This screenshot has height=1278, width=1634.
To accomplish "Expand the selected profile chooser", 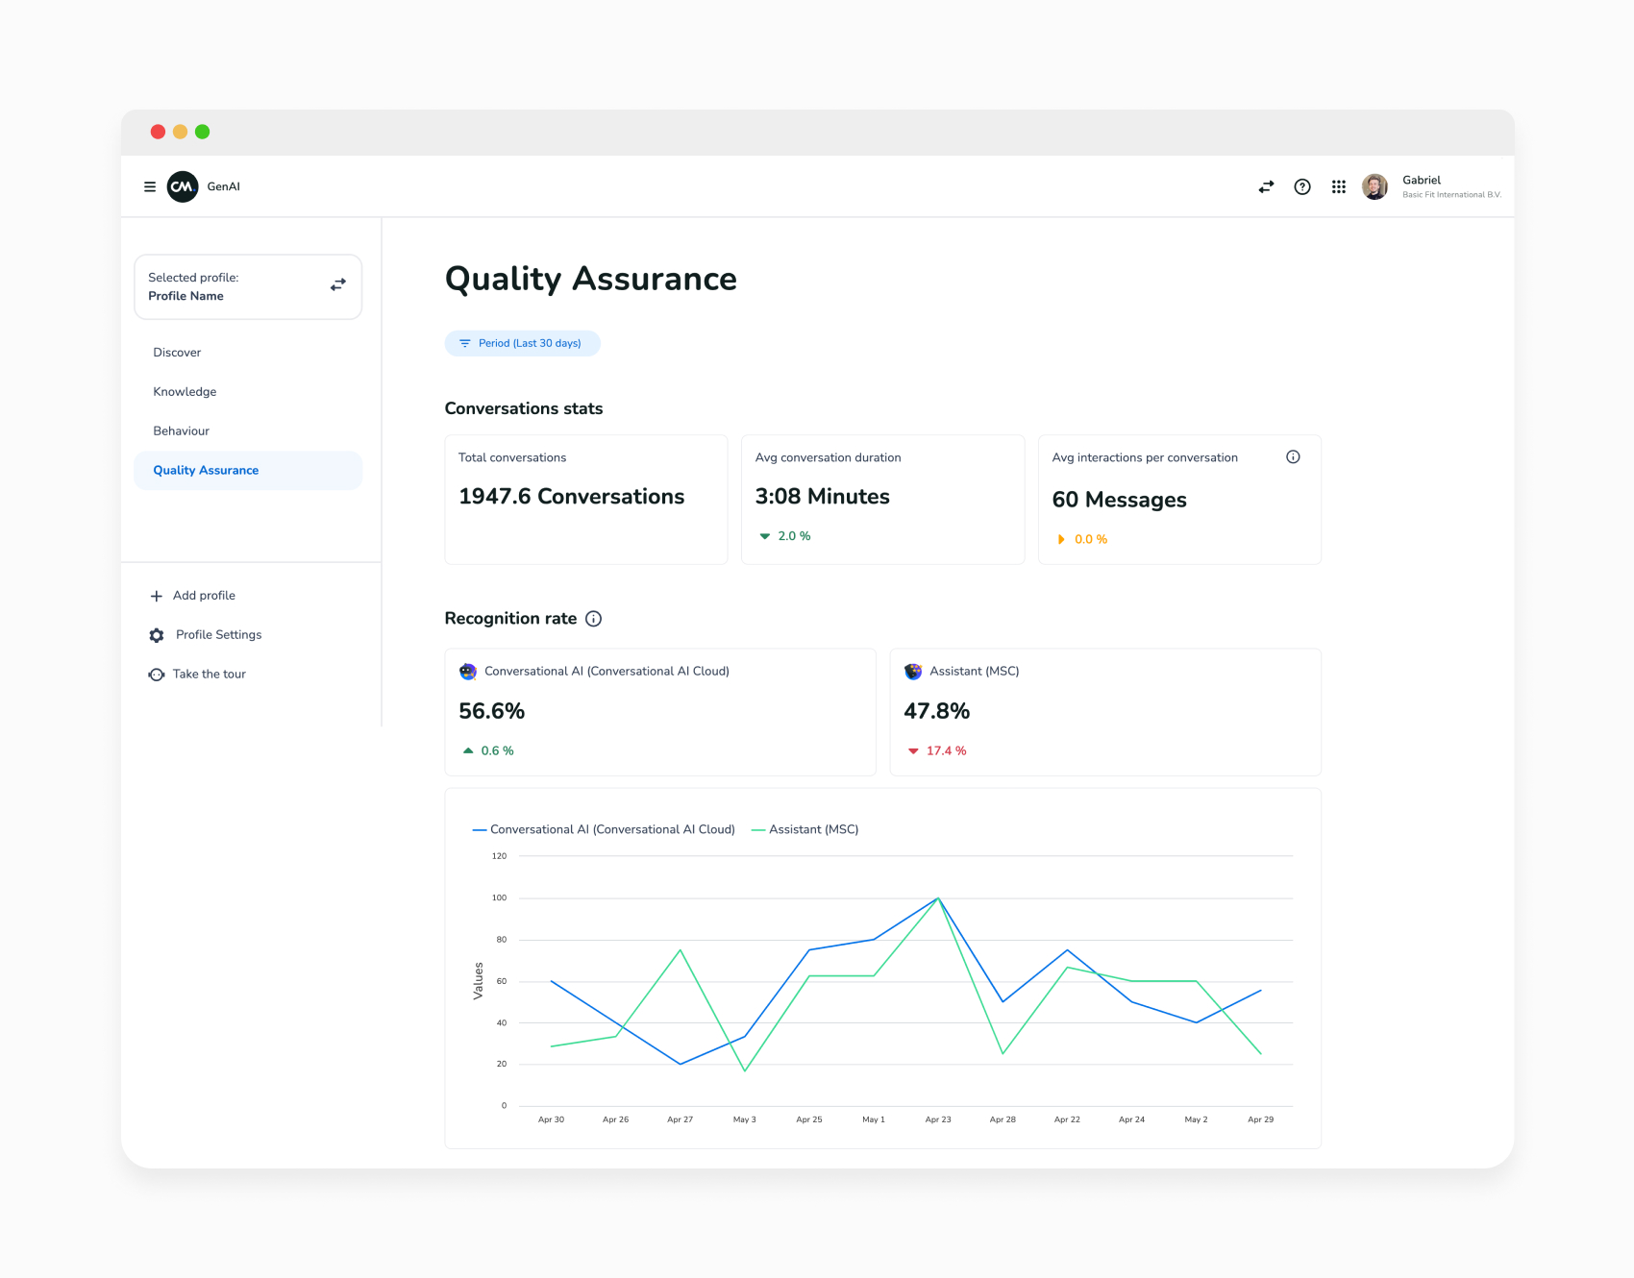I will click(x=248, y=286).
